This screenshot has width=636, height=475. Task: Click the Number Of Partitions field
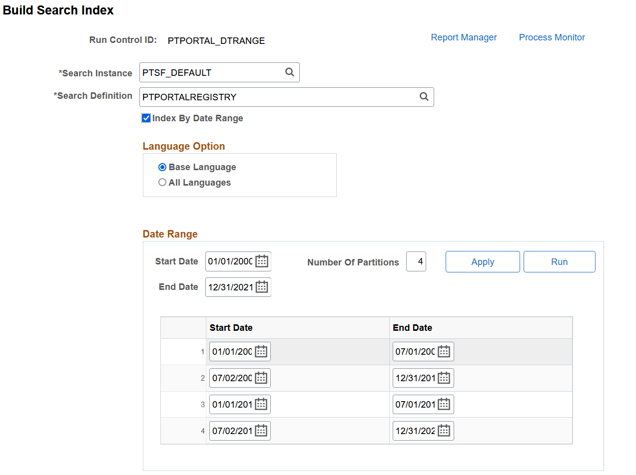416,261
